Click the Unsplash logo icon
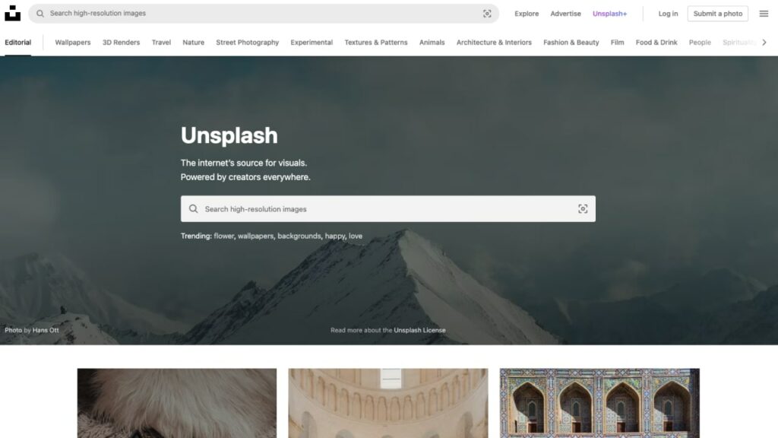The width and height of the screenshot is (778, 438). coord(12,13)
